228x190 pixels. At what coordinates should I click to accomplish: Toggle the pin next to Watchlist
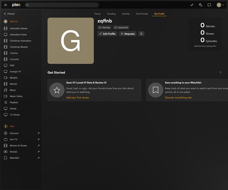39,158
